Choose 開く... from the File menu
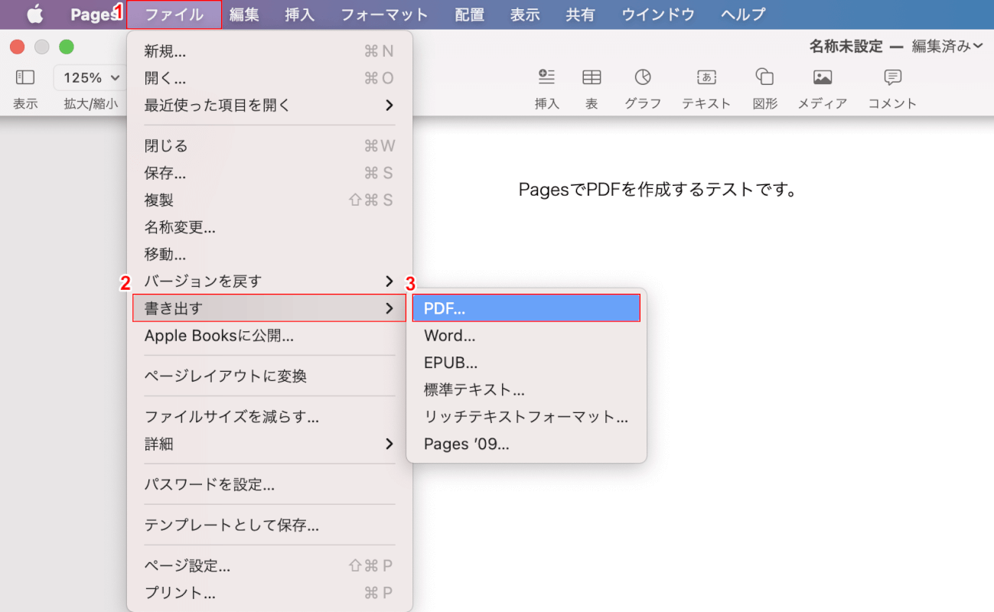Image resolution: width=994 pixels, height=612 pixels. [x=269, y=79]
